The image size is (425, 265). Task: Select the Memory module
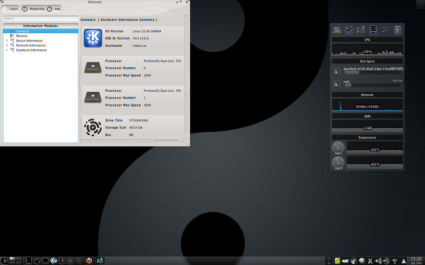(x=21, y=36)
